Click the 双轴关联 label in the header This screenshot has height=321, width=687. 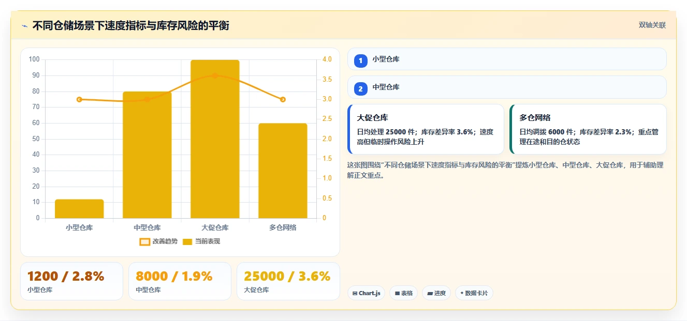[x=652, y=25]
